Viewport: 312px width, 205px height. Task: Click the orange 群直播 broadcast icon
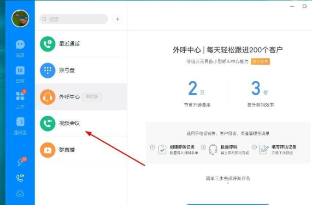[47, 150]
